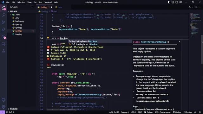Viewport: 203px width, 114px height.
Task: Click the feedback icon in status bar
Action: click(x=195, y=112)
